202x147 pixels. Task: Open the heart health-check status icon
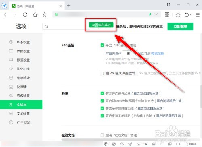click(x=122, y=144)
